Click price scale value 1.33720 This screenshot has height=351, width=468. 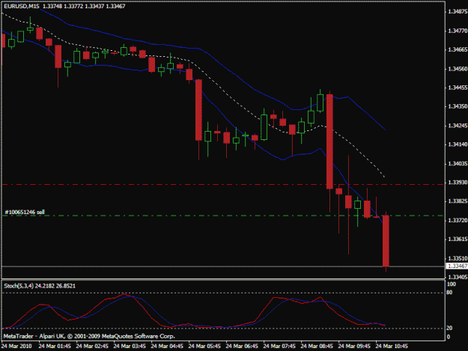coord(458,220)
